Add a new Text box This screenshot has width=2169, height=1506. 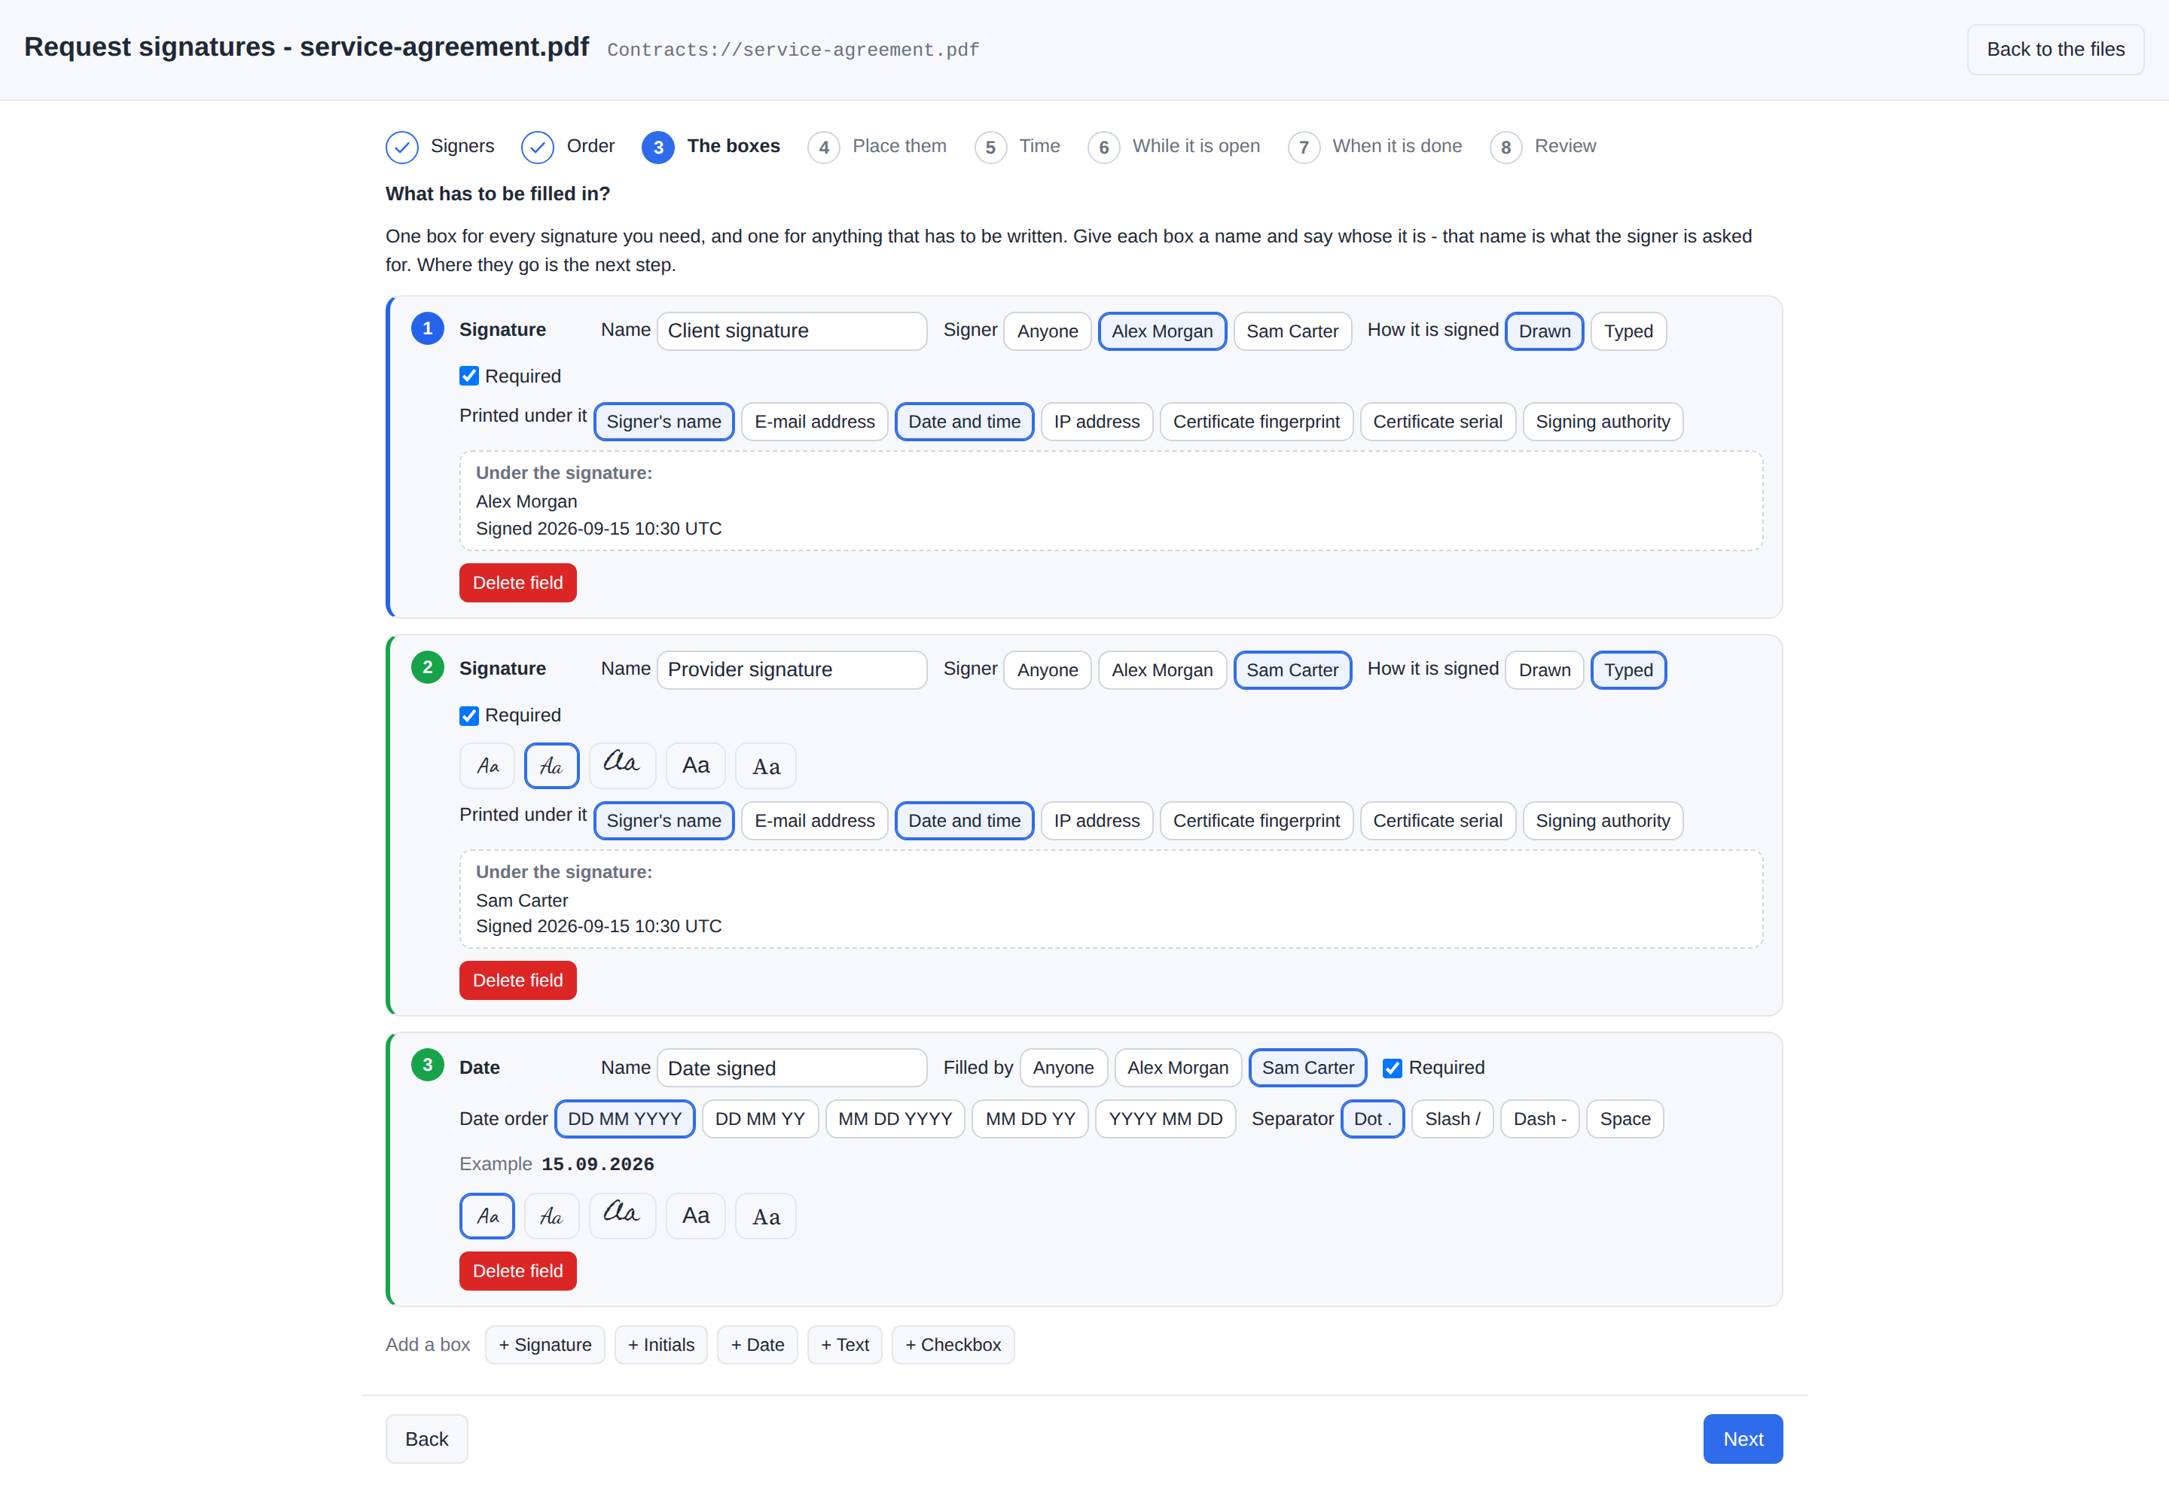[845, 1345]
